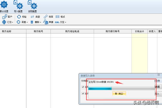This screenshot has width=162, height=108.
Task: Expand the XML 交互 dropdown arrow
Action: click(x=66, y=22)
